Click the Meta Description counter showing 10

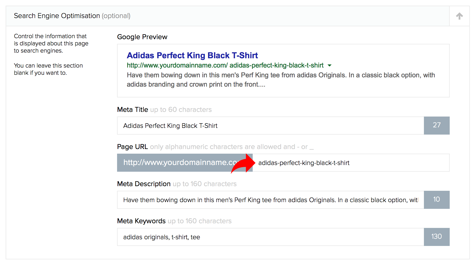pyautogui.click(x=437, y=200)
